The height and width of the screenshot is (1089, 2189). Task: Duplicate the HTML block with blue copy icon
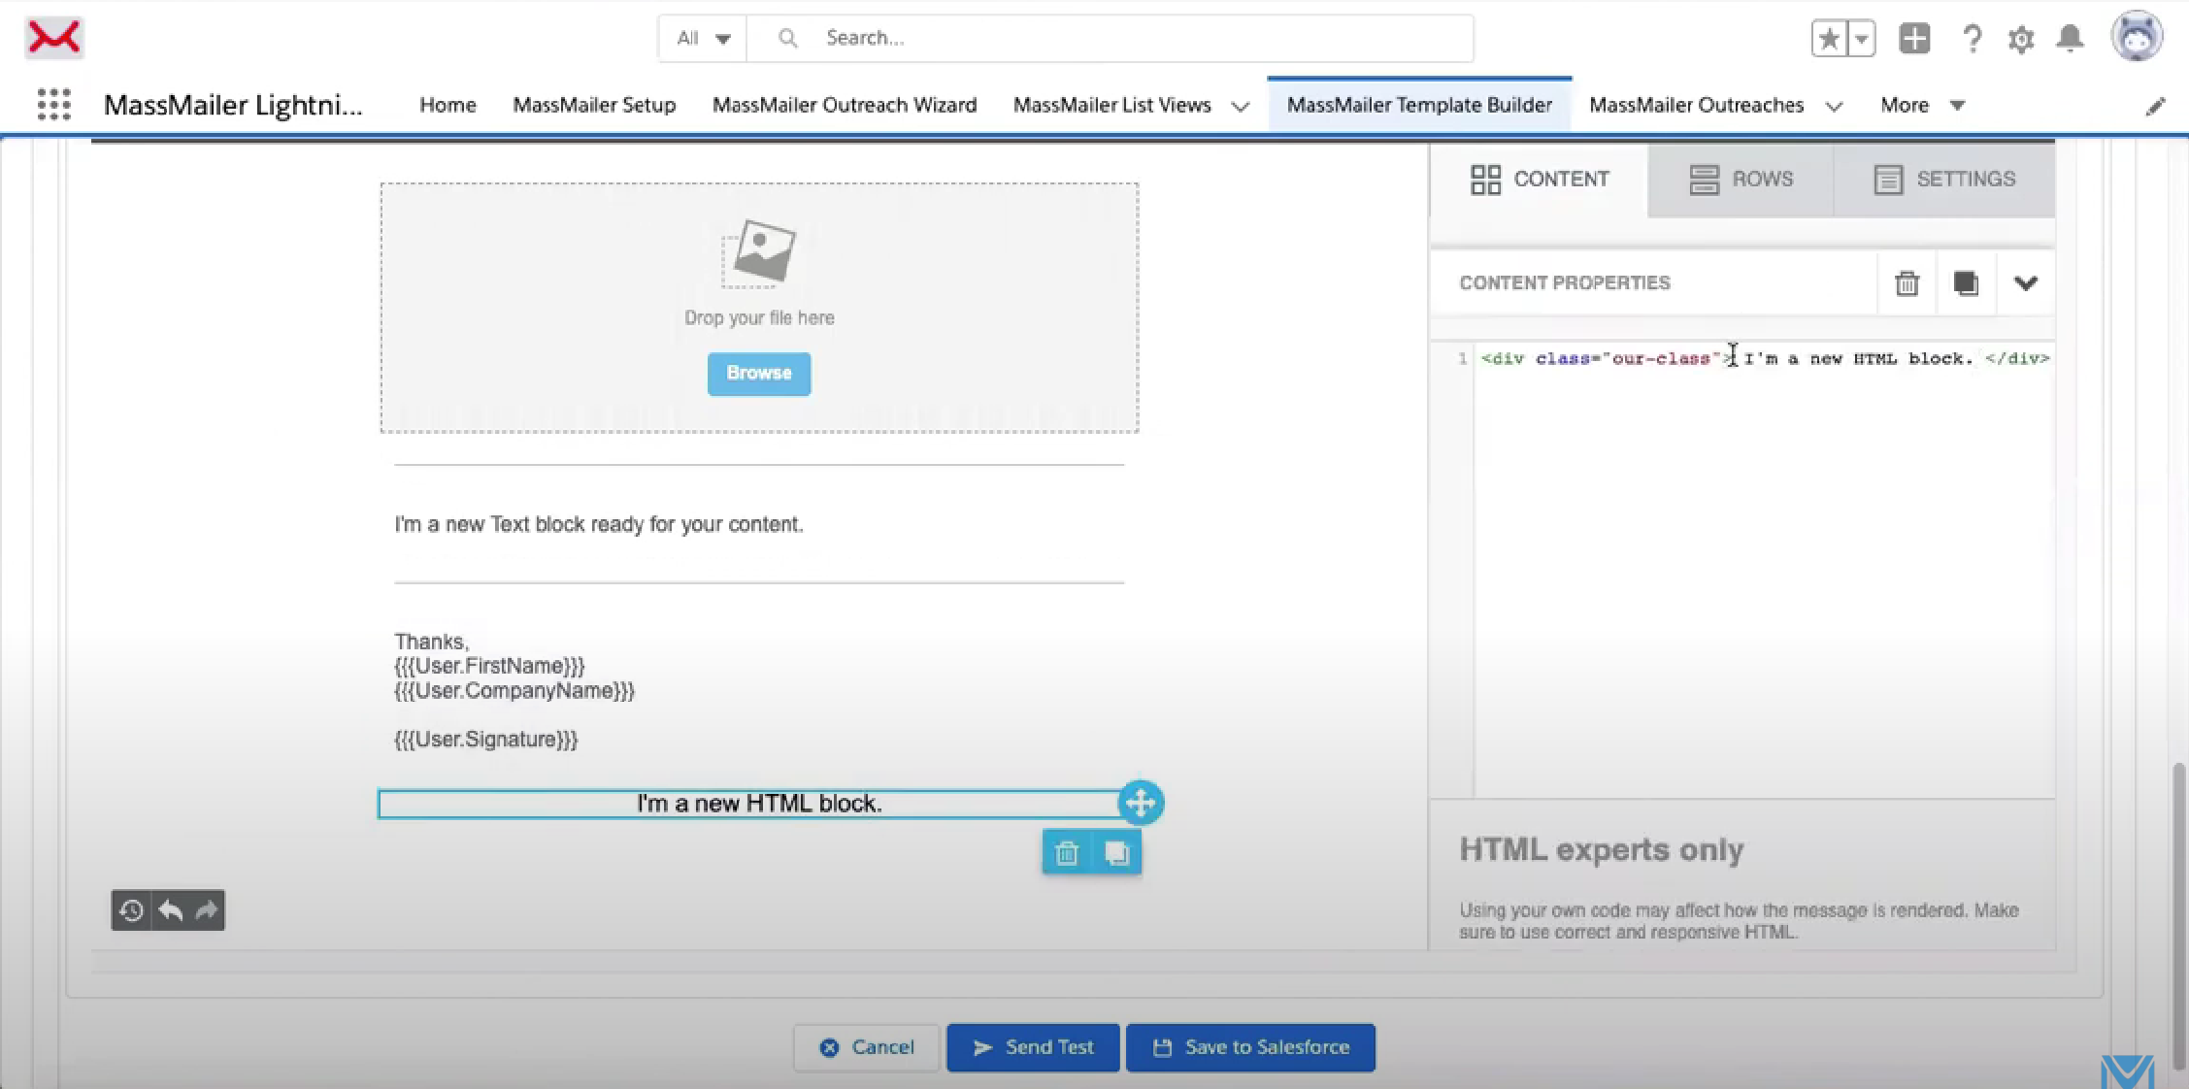(x=1116, y=853)
